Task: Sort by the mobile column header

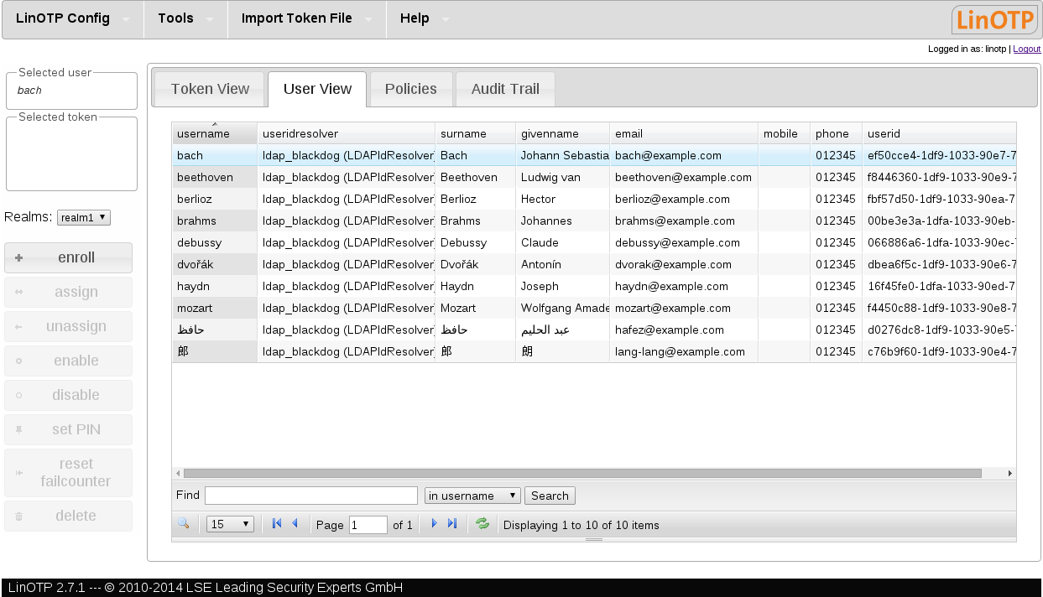Action: click(784, 133)
